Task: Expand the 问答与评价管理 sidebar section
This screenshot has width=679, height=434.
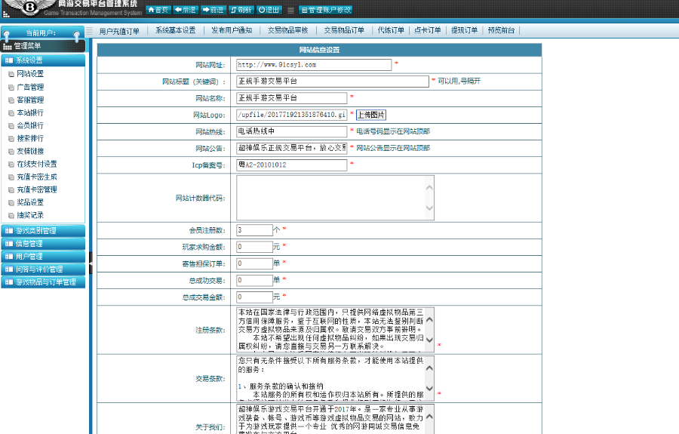Action: point(43,269)
